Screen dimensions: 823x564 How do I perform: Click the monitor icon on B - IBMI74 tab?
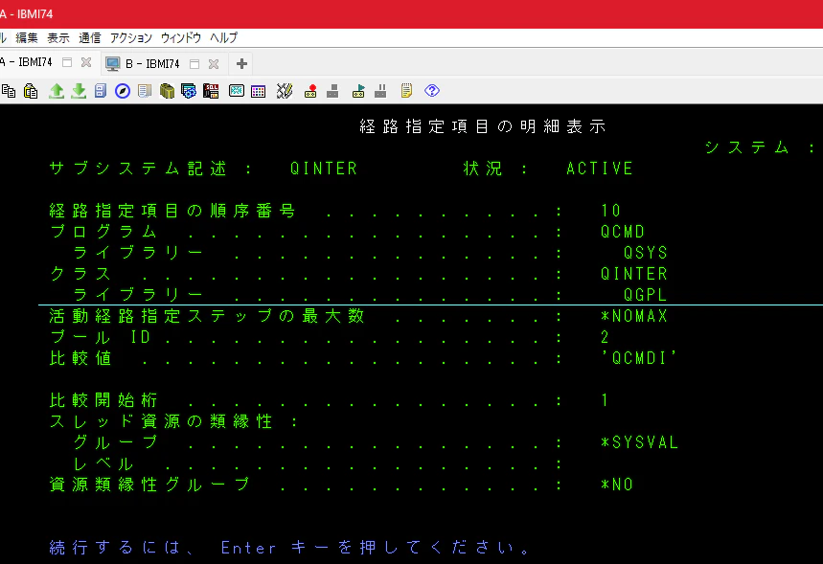coord(112,64)
